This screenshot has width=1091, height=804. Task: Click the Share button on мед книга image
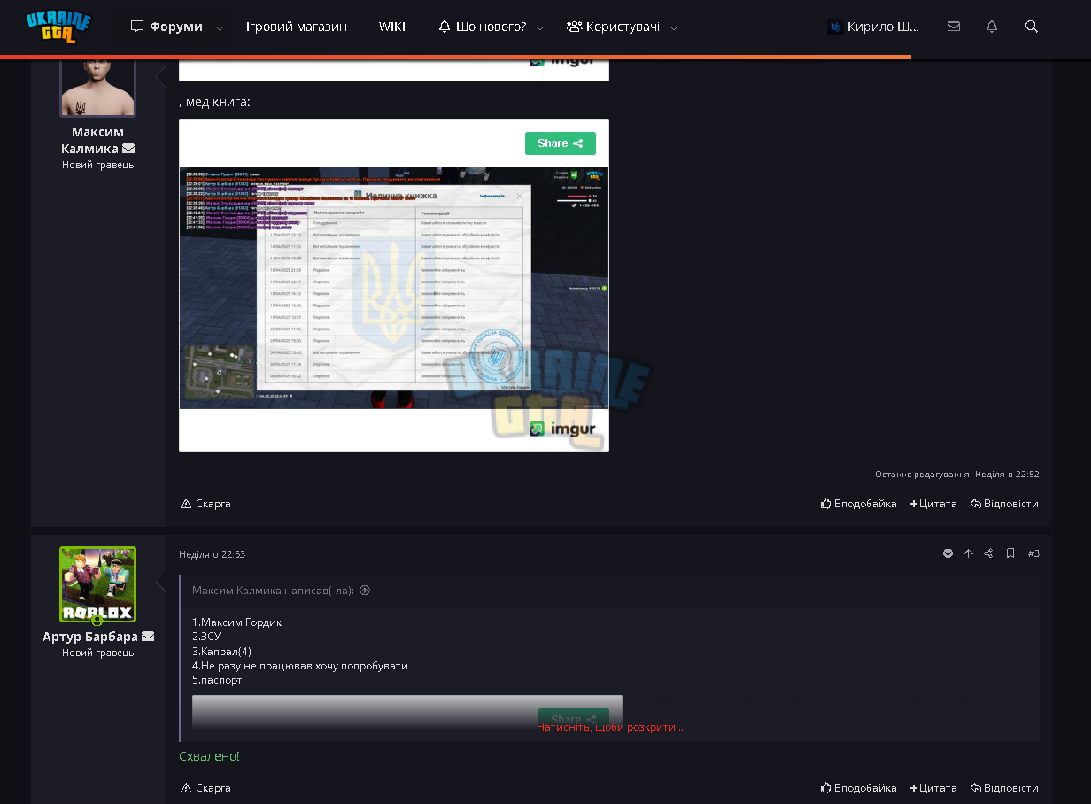click(x=561, y=143)
